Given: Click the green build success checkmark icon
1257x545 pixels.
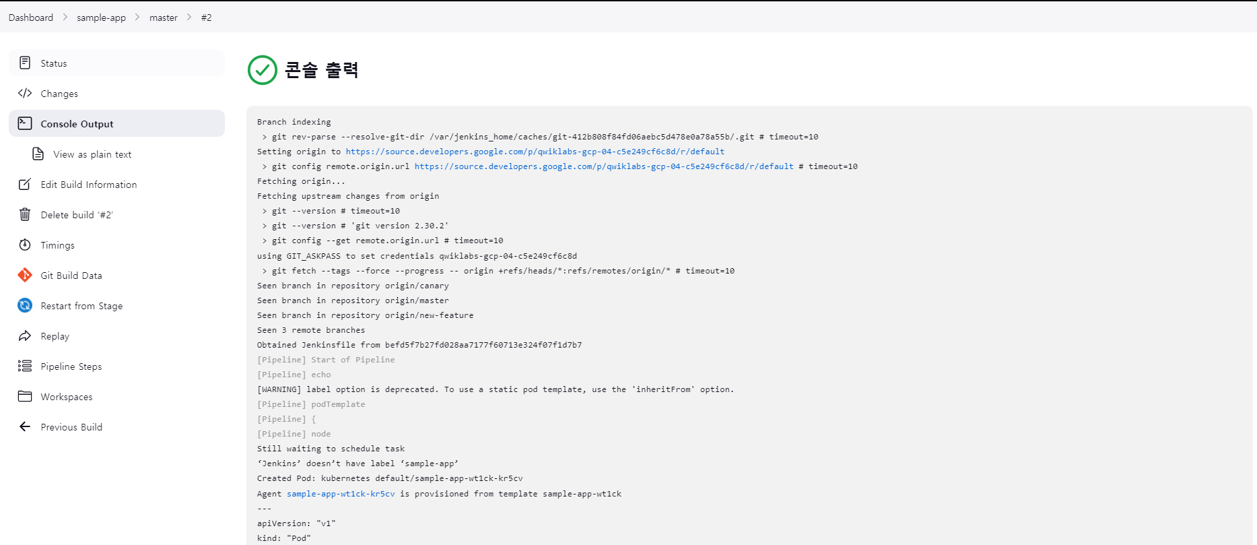Looking at the screenshot, I should pyautogui.click(x=263, y=70).
